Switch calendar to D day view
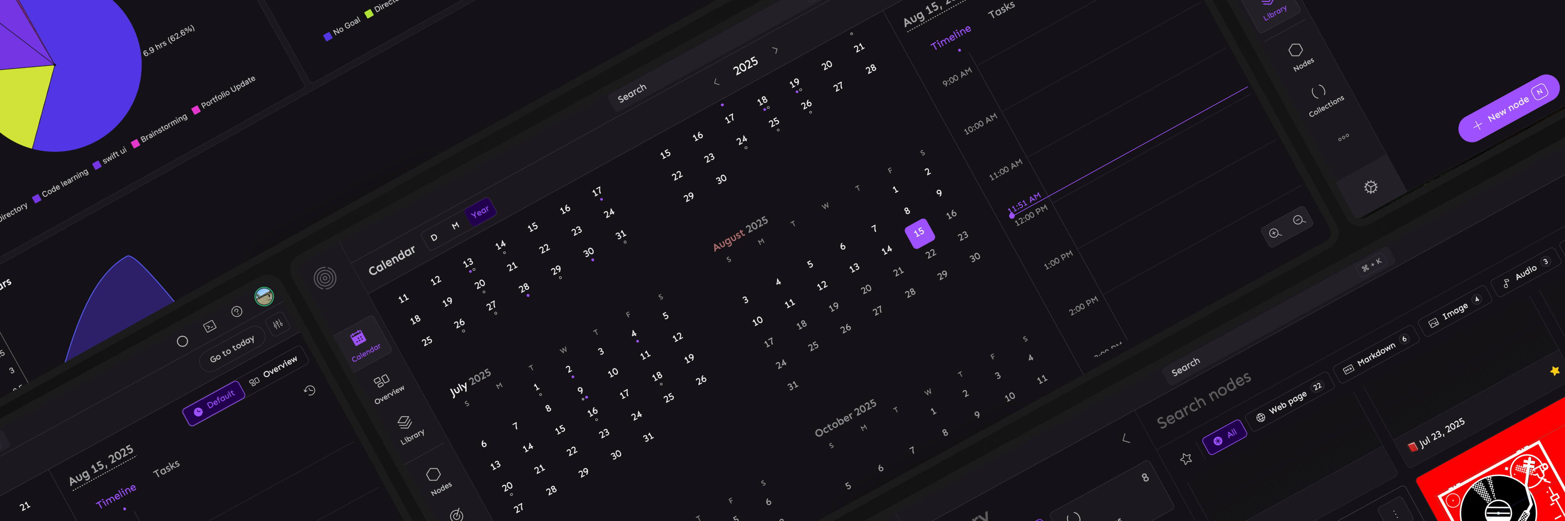 (434, 237)
